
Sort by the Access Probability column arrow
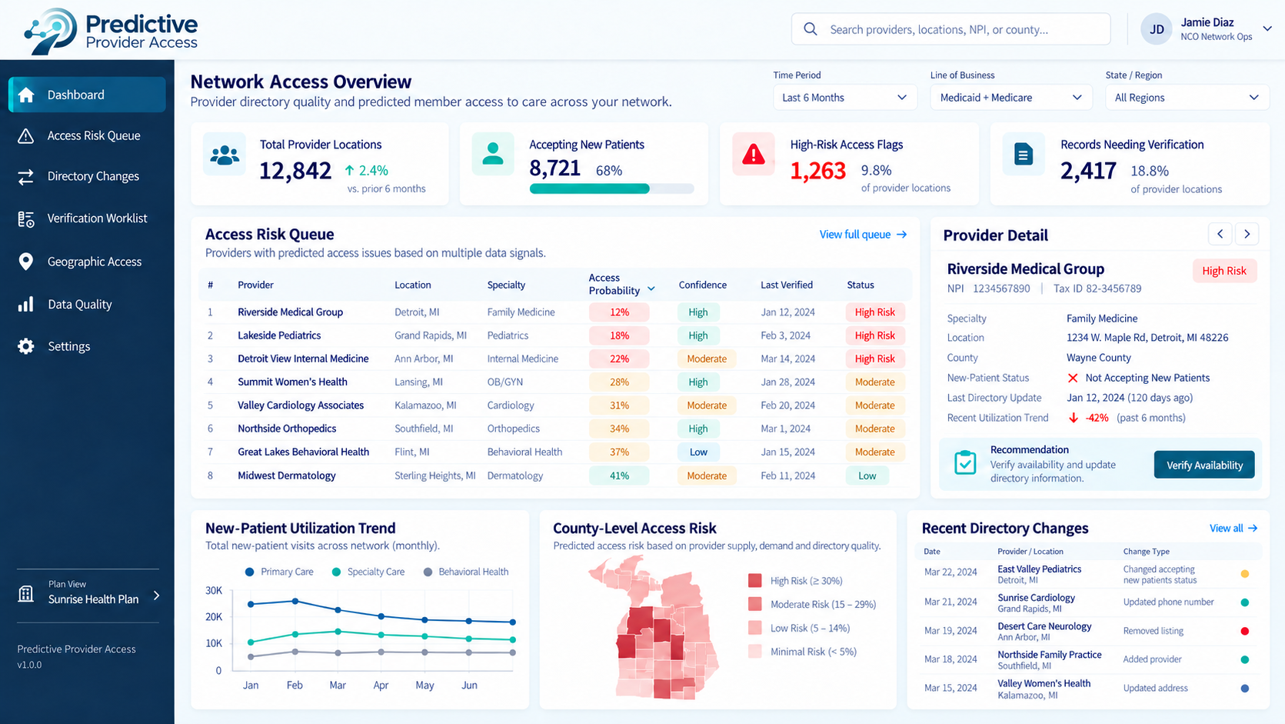click(x=651, y=289)
